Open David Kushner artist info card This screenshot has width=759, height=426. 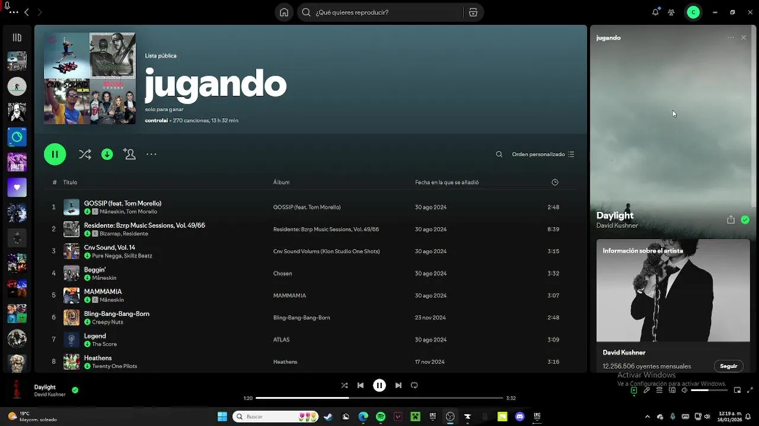[673, 305]
